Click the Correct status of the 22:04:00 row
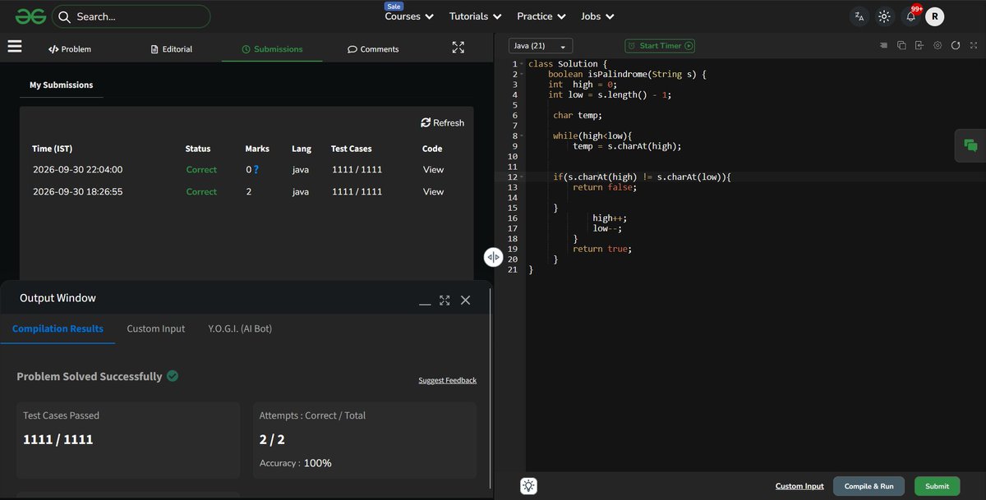The image size is (986, 500). 201,170
